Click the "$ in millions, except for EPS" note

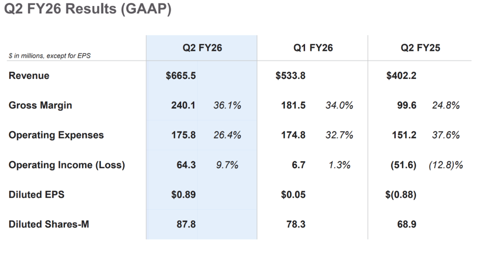coord(49,56)
